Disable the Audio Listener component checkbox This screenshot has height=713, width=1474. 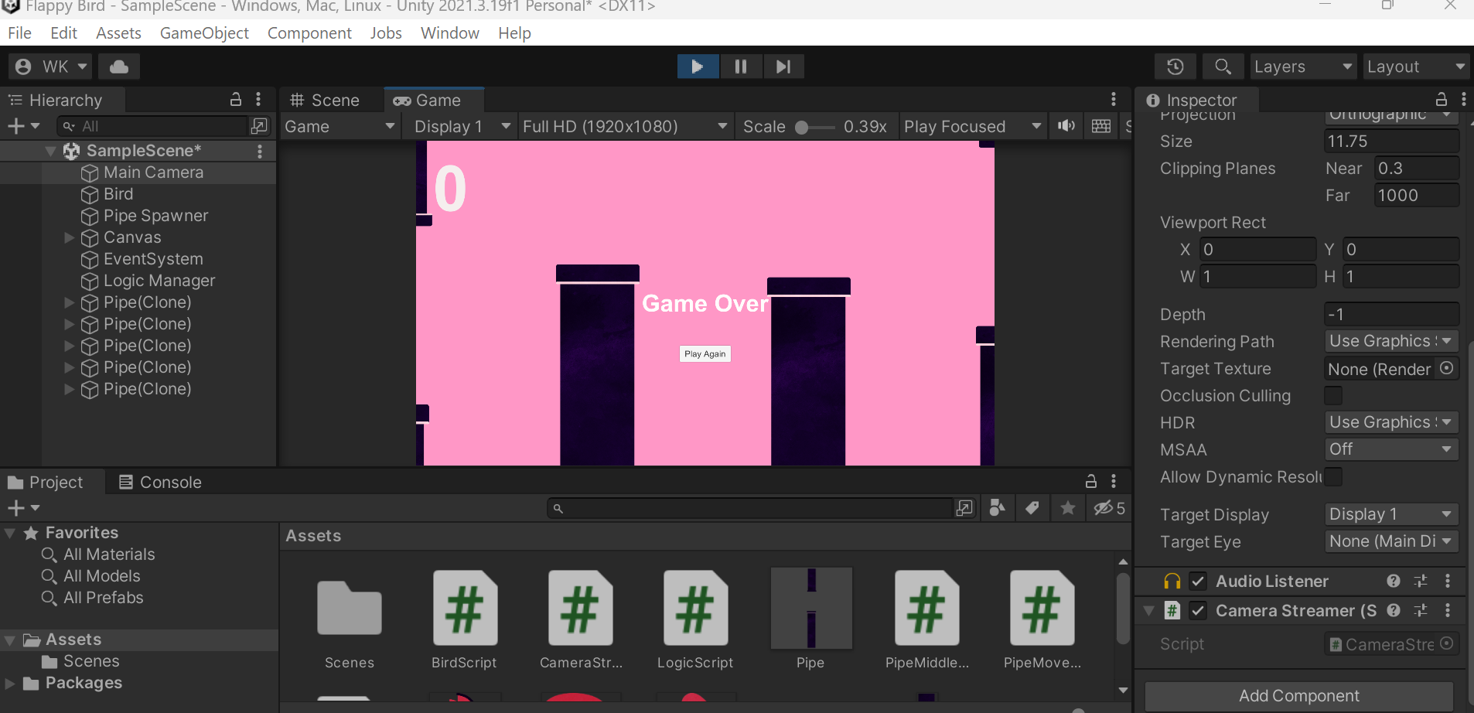pos(1199,581)
